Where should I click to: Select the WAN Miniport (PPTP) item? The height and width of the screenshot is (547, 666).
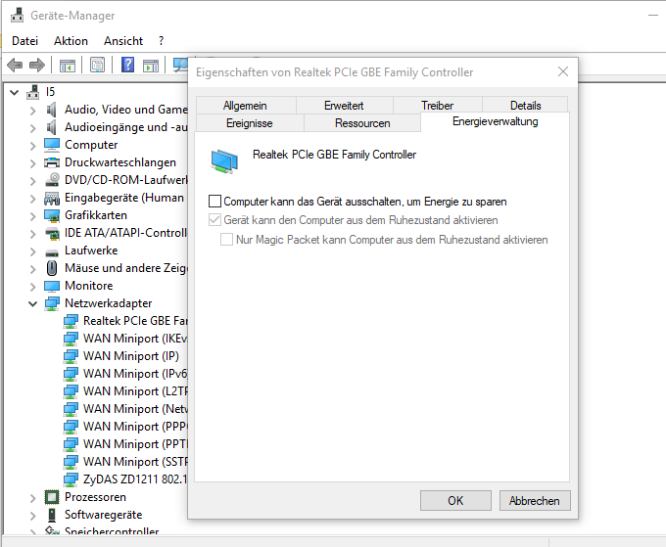(x=135, y=444)
